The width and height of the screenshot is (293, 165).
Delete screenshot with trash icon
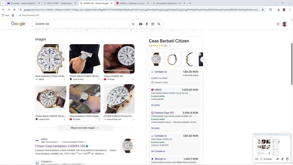pyautogui.click(x=287, y=159)
